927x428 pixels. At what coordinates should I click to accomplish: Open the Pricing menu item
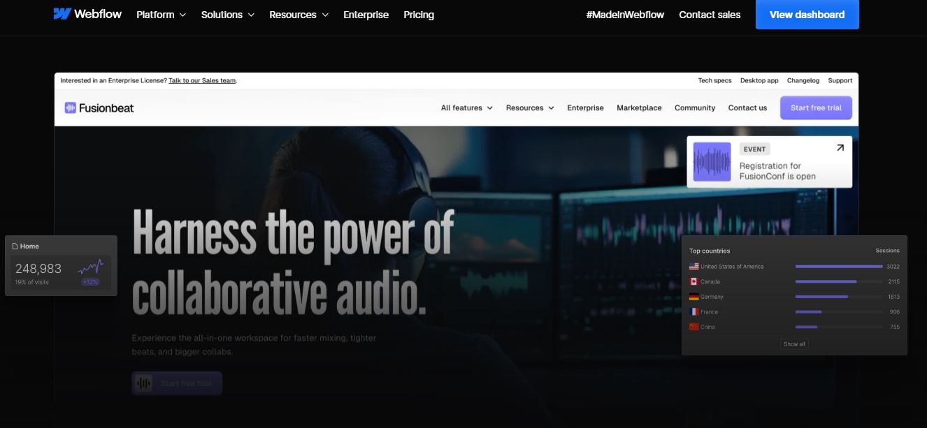point(419,15)
